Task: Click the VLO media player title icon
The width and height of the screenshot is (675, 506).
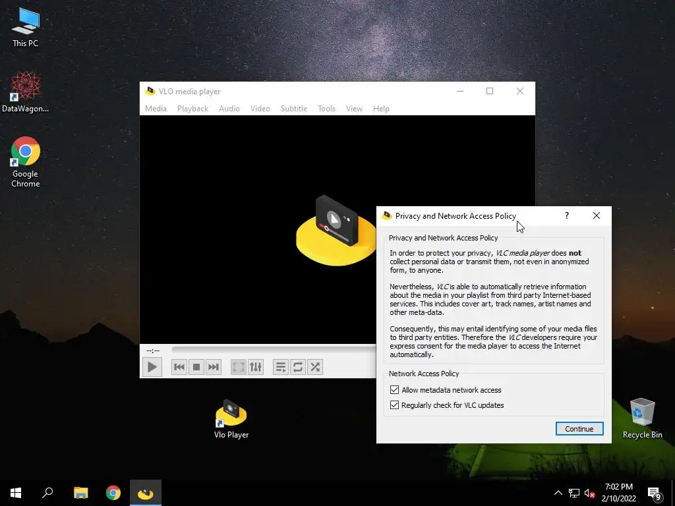Action: click(150, 91)
